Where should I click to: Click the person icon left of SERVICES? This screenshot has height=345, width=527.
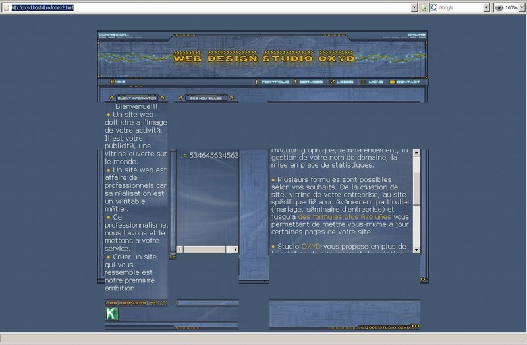(296, 82)
